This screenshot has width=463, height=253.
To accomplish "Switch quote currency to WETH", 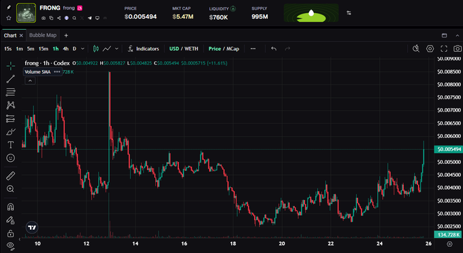I will tap(191, 49).
